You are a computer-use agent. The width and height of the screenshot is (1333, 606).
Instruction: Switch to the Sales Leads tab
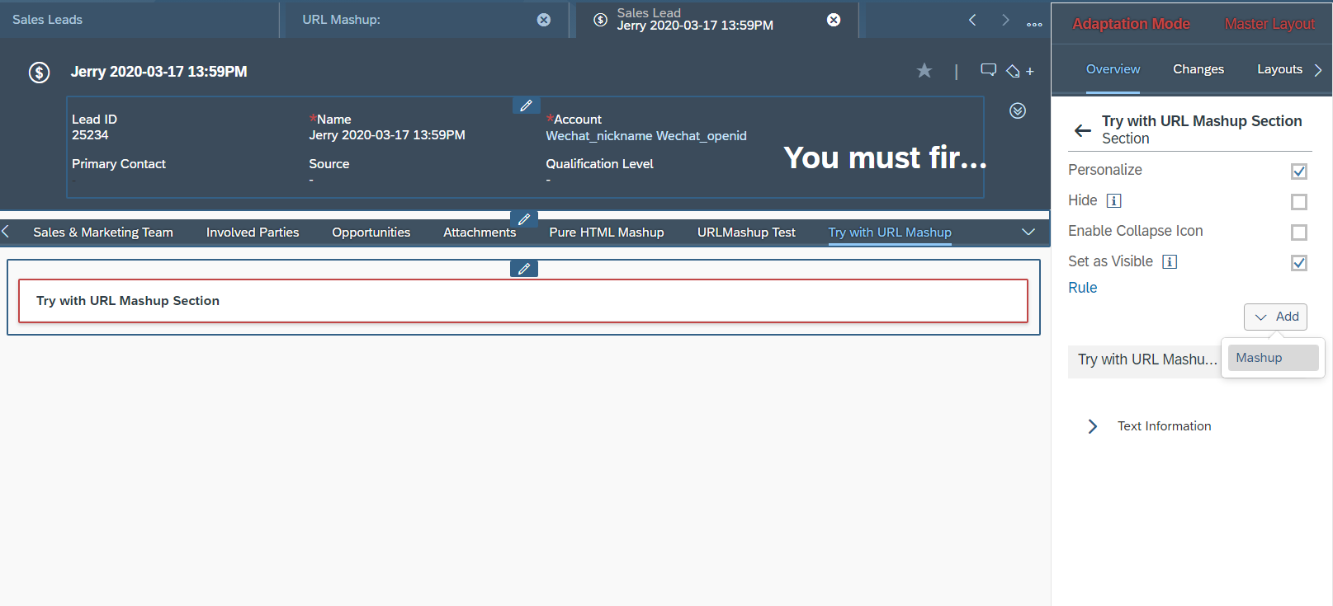[x=47, y=20]
